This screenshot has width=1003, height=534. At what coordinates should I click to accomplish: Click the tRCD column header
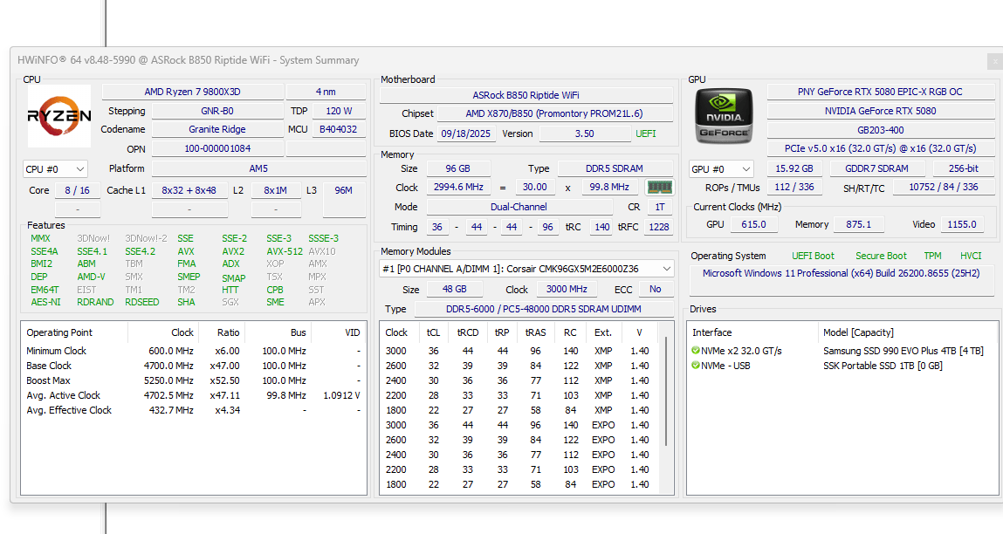[x=468, y=332]
